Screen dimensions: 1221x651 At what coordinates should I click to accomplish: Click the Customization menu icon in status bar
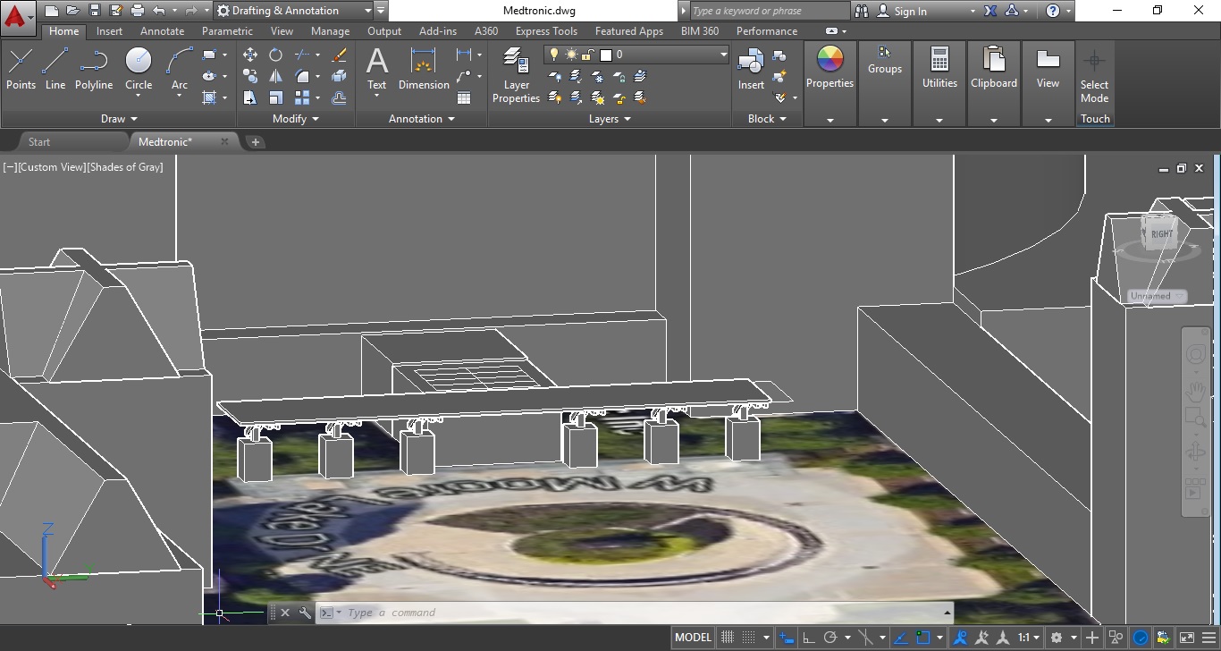1208,638
